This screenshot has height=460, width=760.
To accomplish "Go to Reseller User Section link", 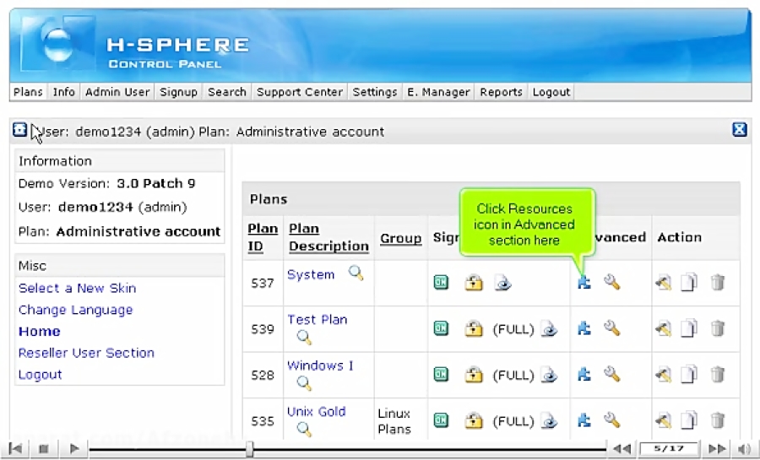I will (x=86, y=353).
